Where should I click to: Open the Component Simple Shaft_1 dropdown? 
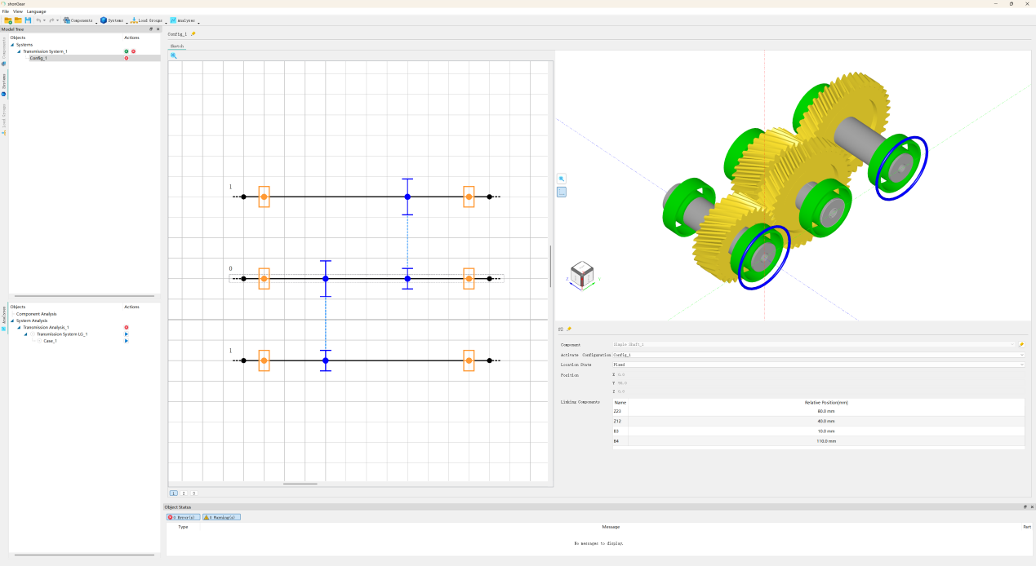click(x=814, y=344)
